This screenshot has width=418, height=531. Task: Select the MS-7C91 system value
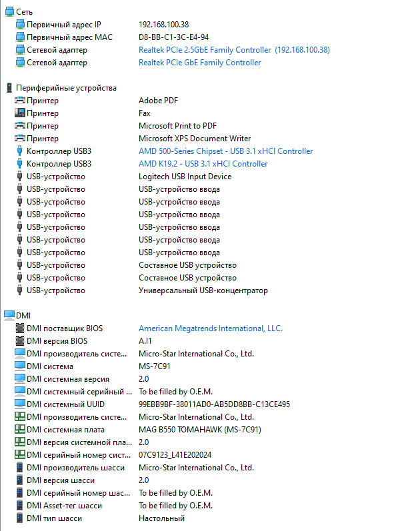click(x=155, y=366)
